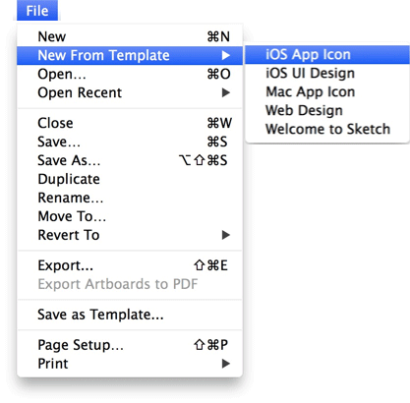
Task: Choose Duplicate from the menu
Action: [x=130, y=179]
